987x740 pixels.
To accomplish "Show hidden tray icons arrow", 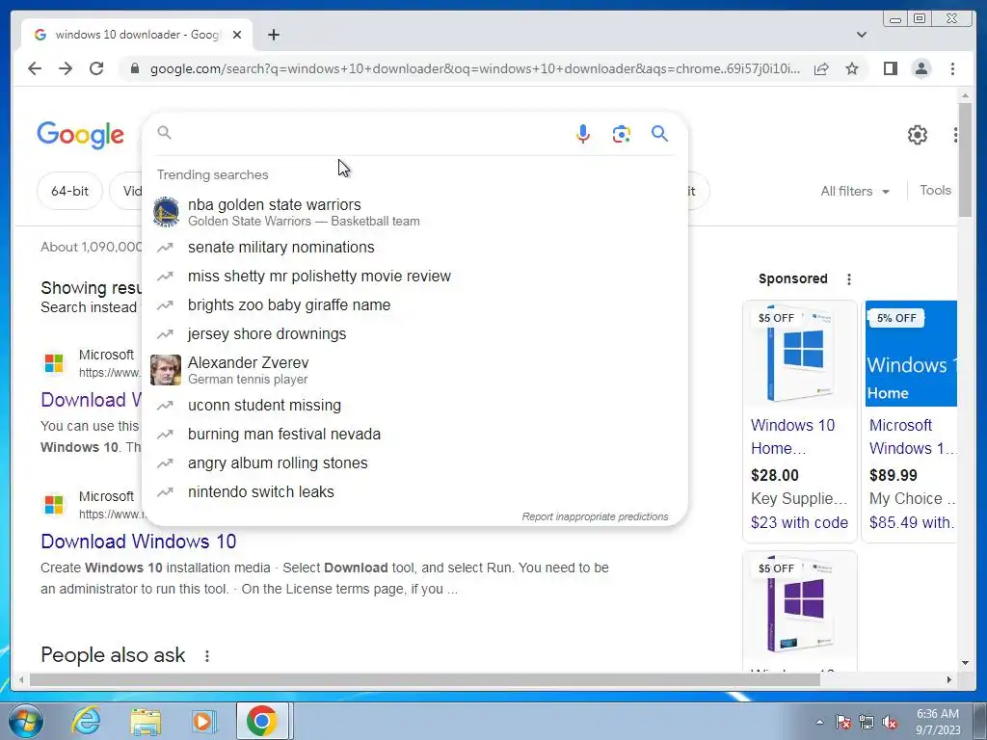I will tap(819, 722).
